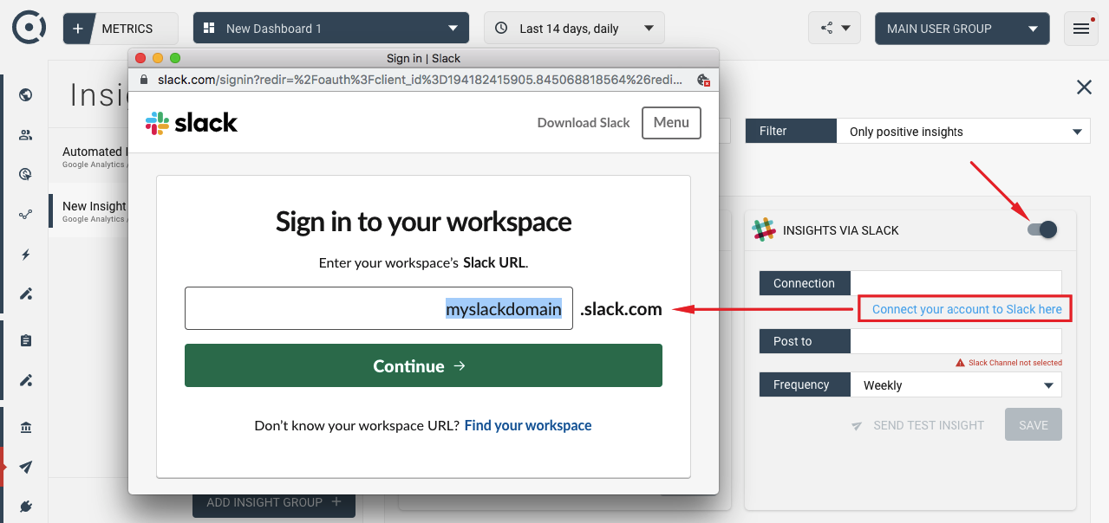The width and height of the screenshot is (1109, 523).
Task: Click the Connection field
Action: tap(956, 283)
